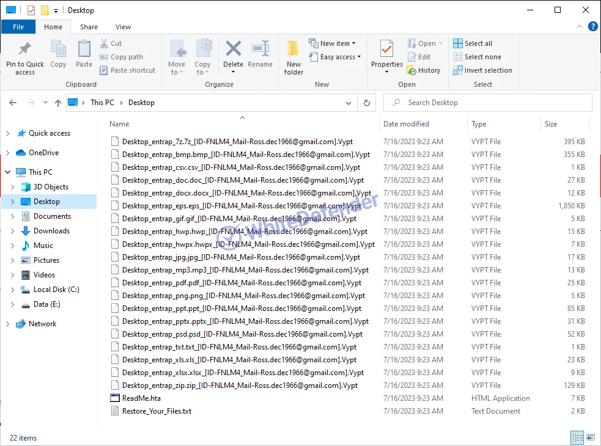Open the ribbon Help question mark icon
Screen dimensions: 601x446
[592, 26]
